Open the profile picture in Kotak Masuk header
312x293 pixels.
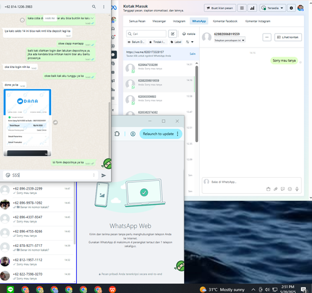click(x=300, y=8)
